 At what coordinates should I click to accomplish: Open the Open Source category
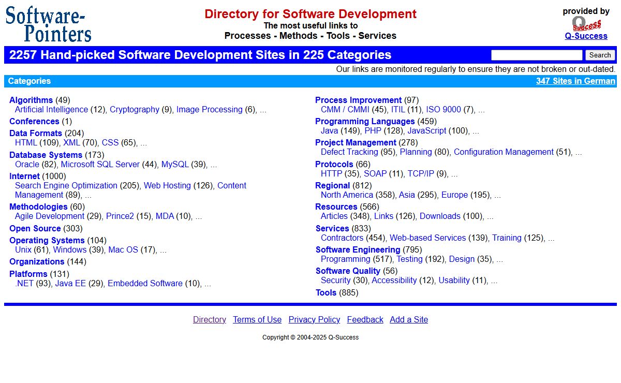pyautogui.click(x=35, y=229)
